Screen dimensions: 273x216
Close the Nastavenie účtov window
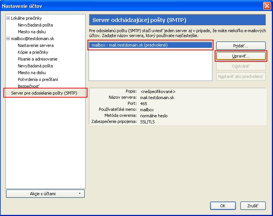267,6
